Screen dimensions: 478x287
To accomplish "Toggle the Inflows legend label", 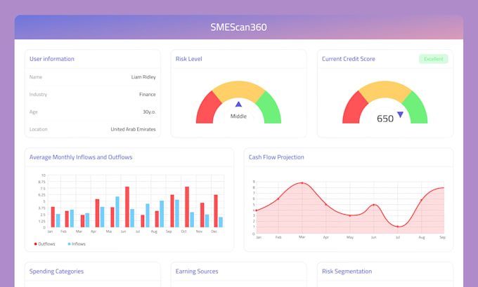I will pyautogui.click(x=79, y=243).
